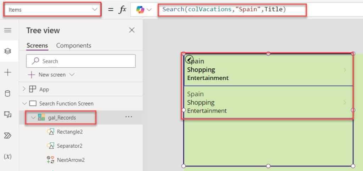
Task: Open the Variables (x) icon in sidebar
Action: pos(8,156)
